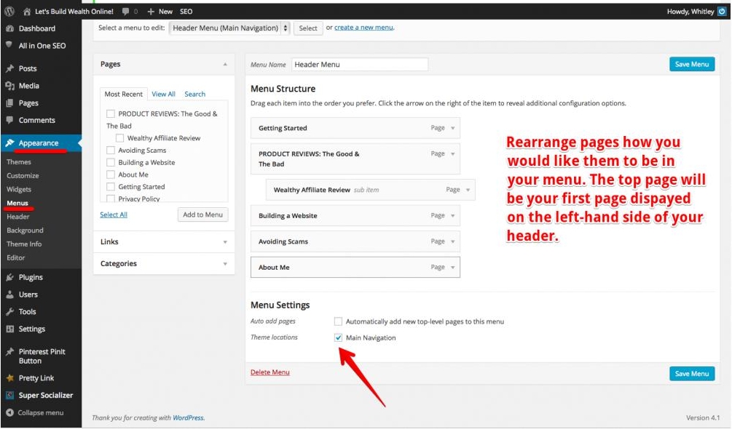Viewport: 732px width, 429px height.
Task: Check the Building a Website page checkbox
Action: (111, 162)
